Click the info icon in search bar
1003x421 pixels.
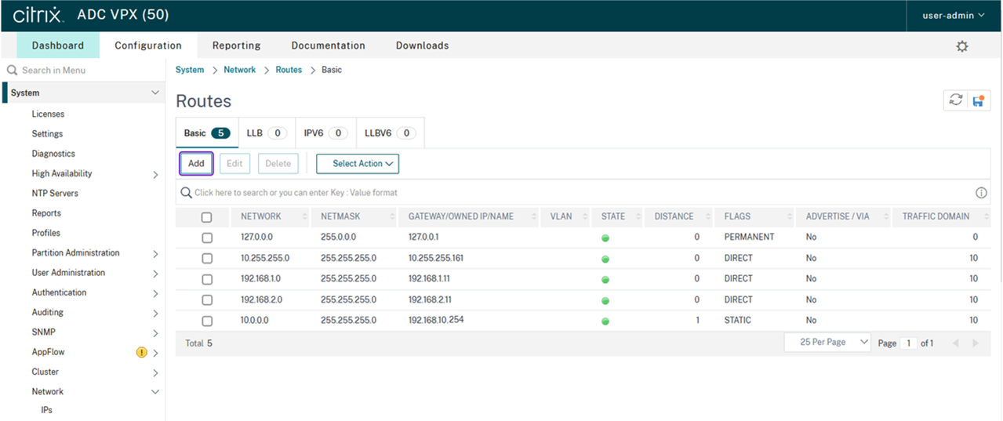(x=980, y=193)
